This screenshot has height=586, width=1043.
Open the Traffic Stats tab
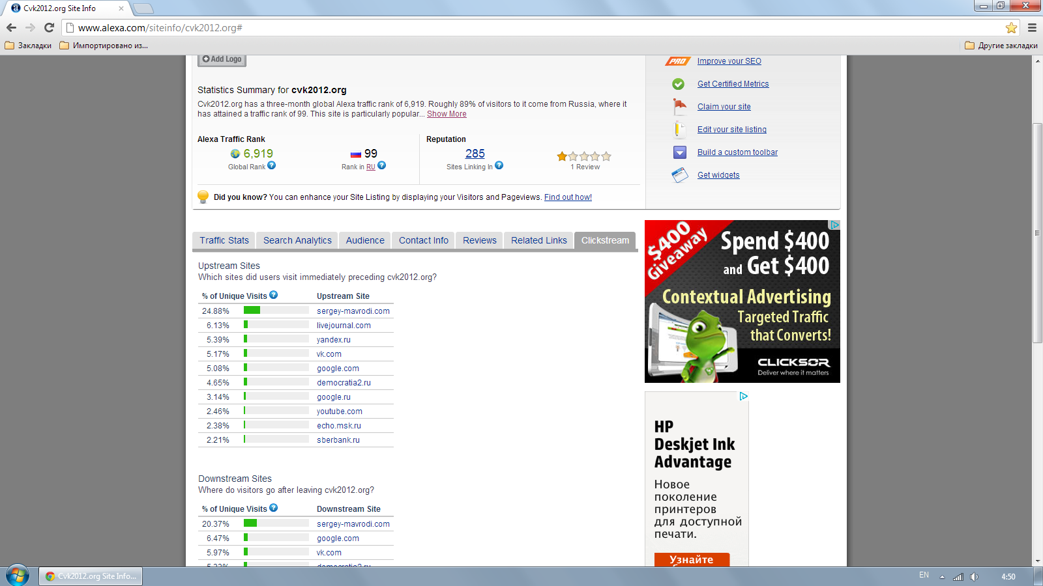(224, 240)
